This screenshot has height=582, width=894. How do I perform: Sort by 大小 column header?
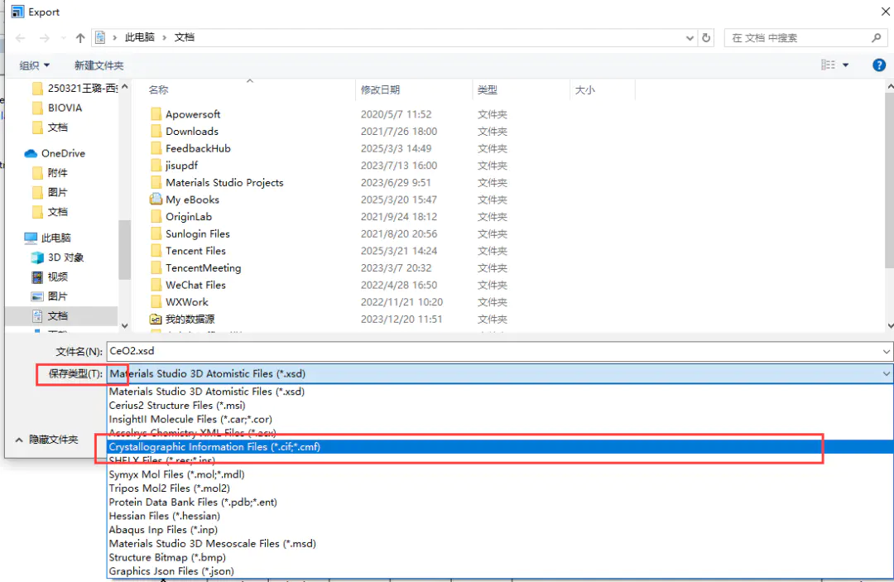point(585,89)
